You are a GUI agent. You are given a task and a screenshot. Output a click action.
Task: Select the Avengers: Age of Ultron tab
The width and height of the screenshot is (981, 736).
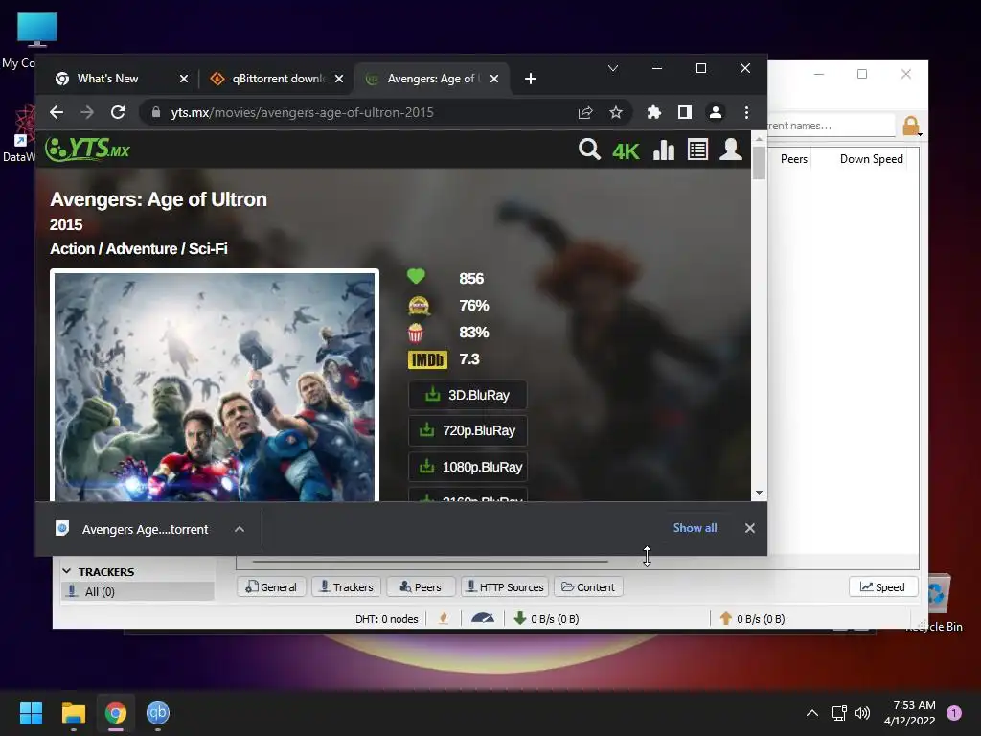(432, 79)
